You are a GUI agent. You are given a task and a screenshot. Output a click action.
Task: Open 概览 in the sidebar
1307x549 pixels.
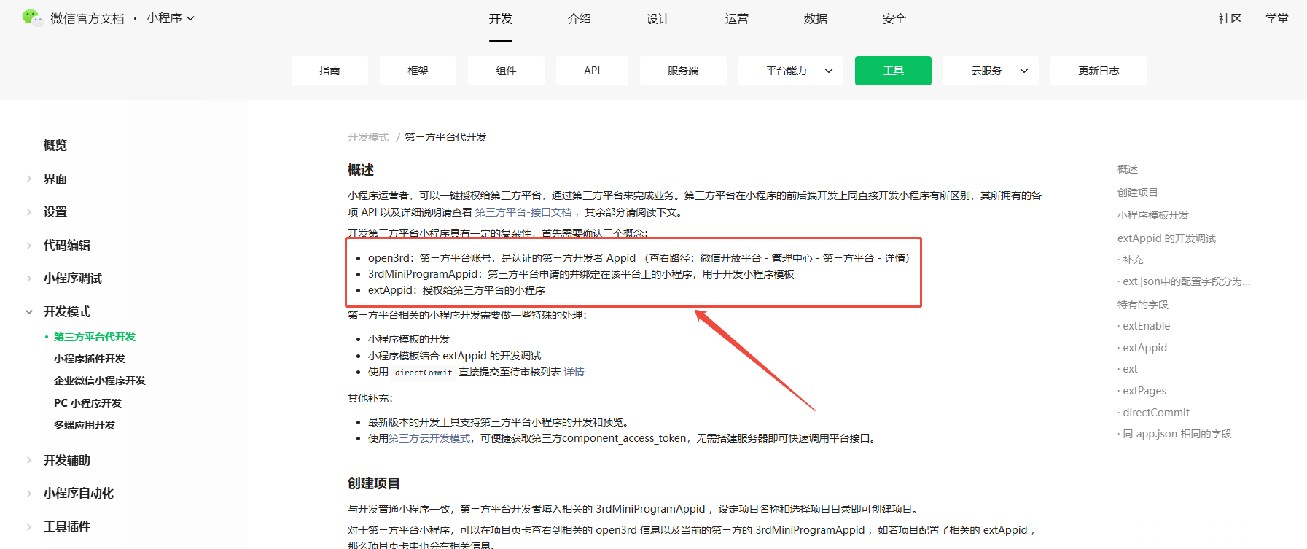pyautogui.click(x=55, y=146)
